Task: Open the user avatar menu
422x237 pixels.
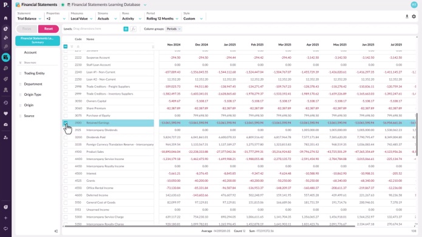Action: pyautogui.click(x=414, y=5)
